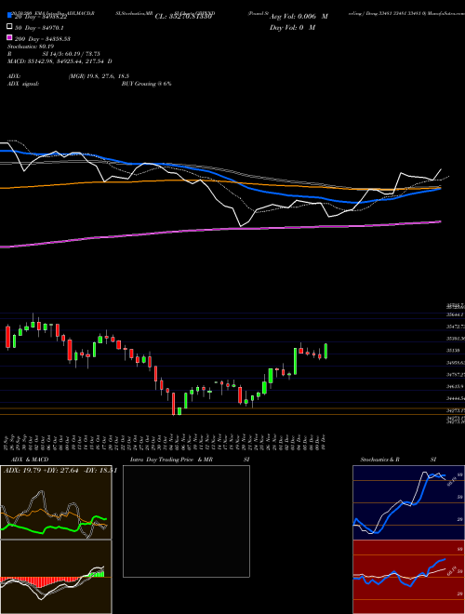Click the "MACD: 35142.98" values line
Image resolution: width=465 pixels, height=614 pixels.
coord(60,61)
